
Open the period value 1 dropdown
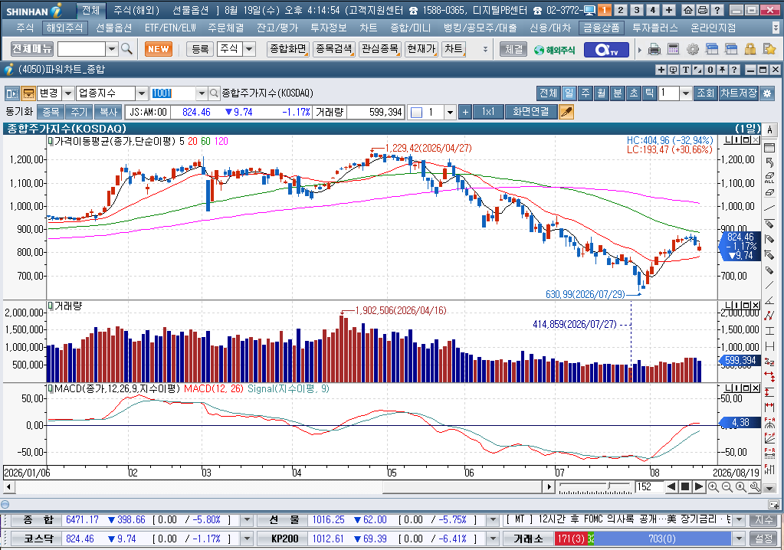click(685, 93)
